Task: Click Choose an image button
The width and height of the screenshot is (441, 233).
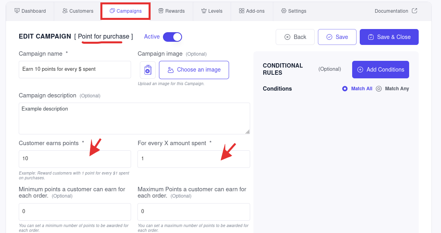Action: pyautogui.click(x=194, y=70)
